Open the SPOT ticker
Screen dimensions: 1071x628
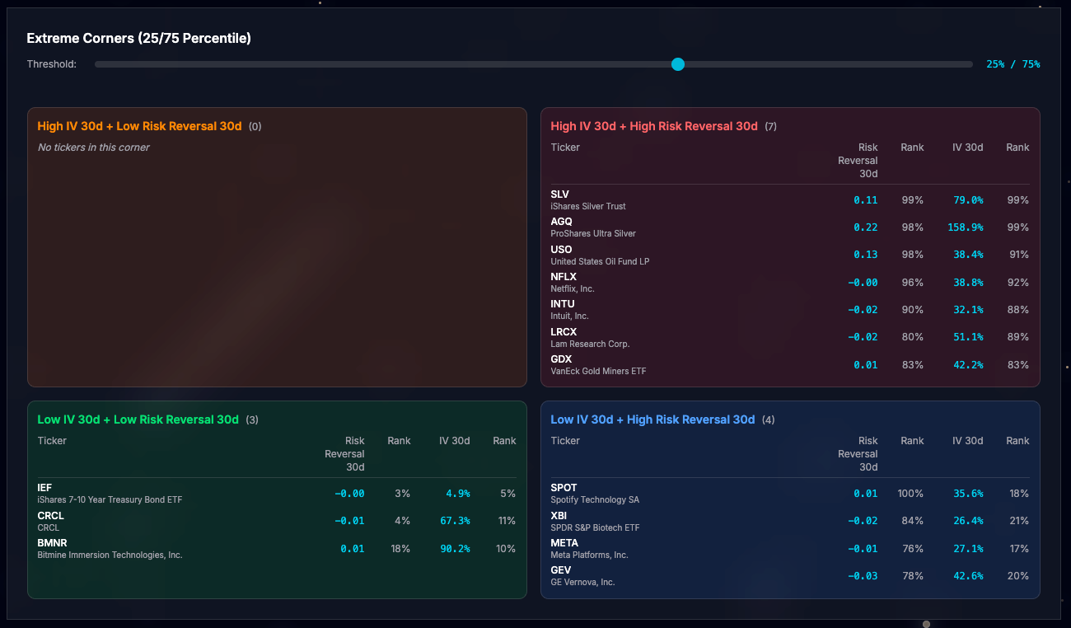[x=564, y=488]
